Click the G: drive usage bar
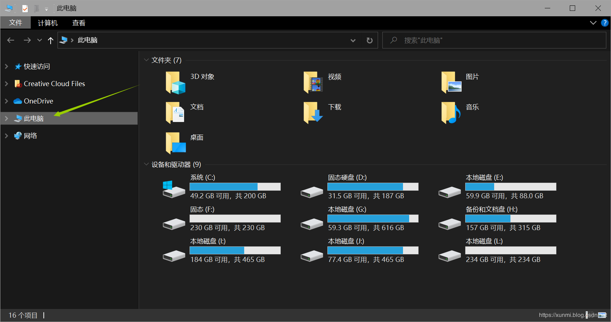Image resolution: width=611 pixels, height=322 pixels. pyautogui.click(x=373, y=219)
